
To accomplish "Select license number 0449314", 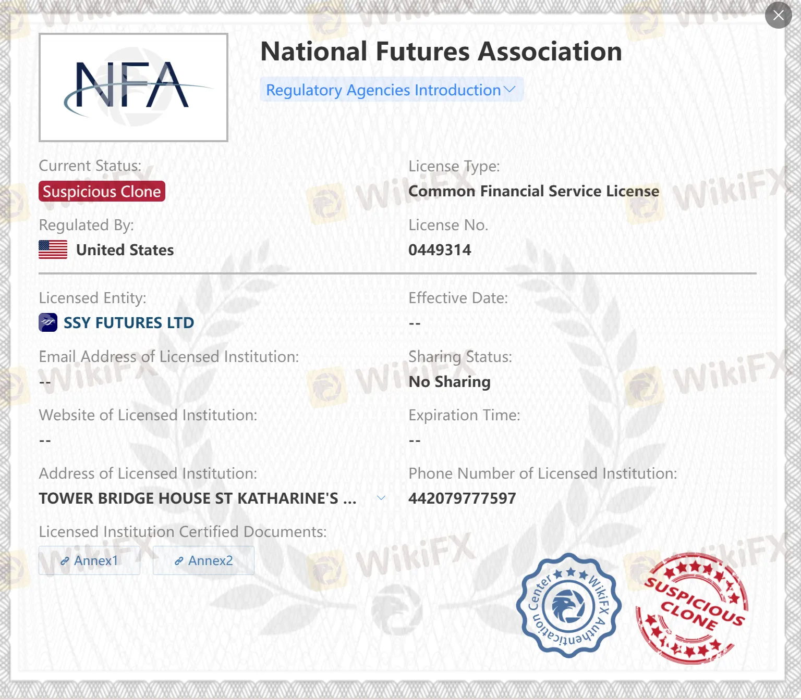I will tap(440, 250).
